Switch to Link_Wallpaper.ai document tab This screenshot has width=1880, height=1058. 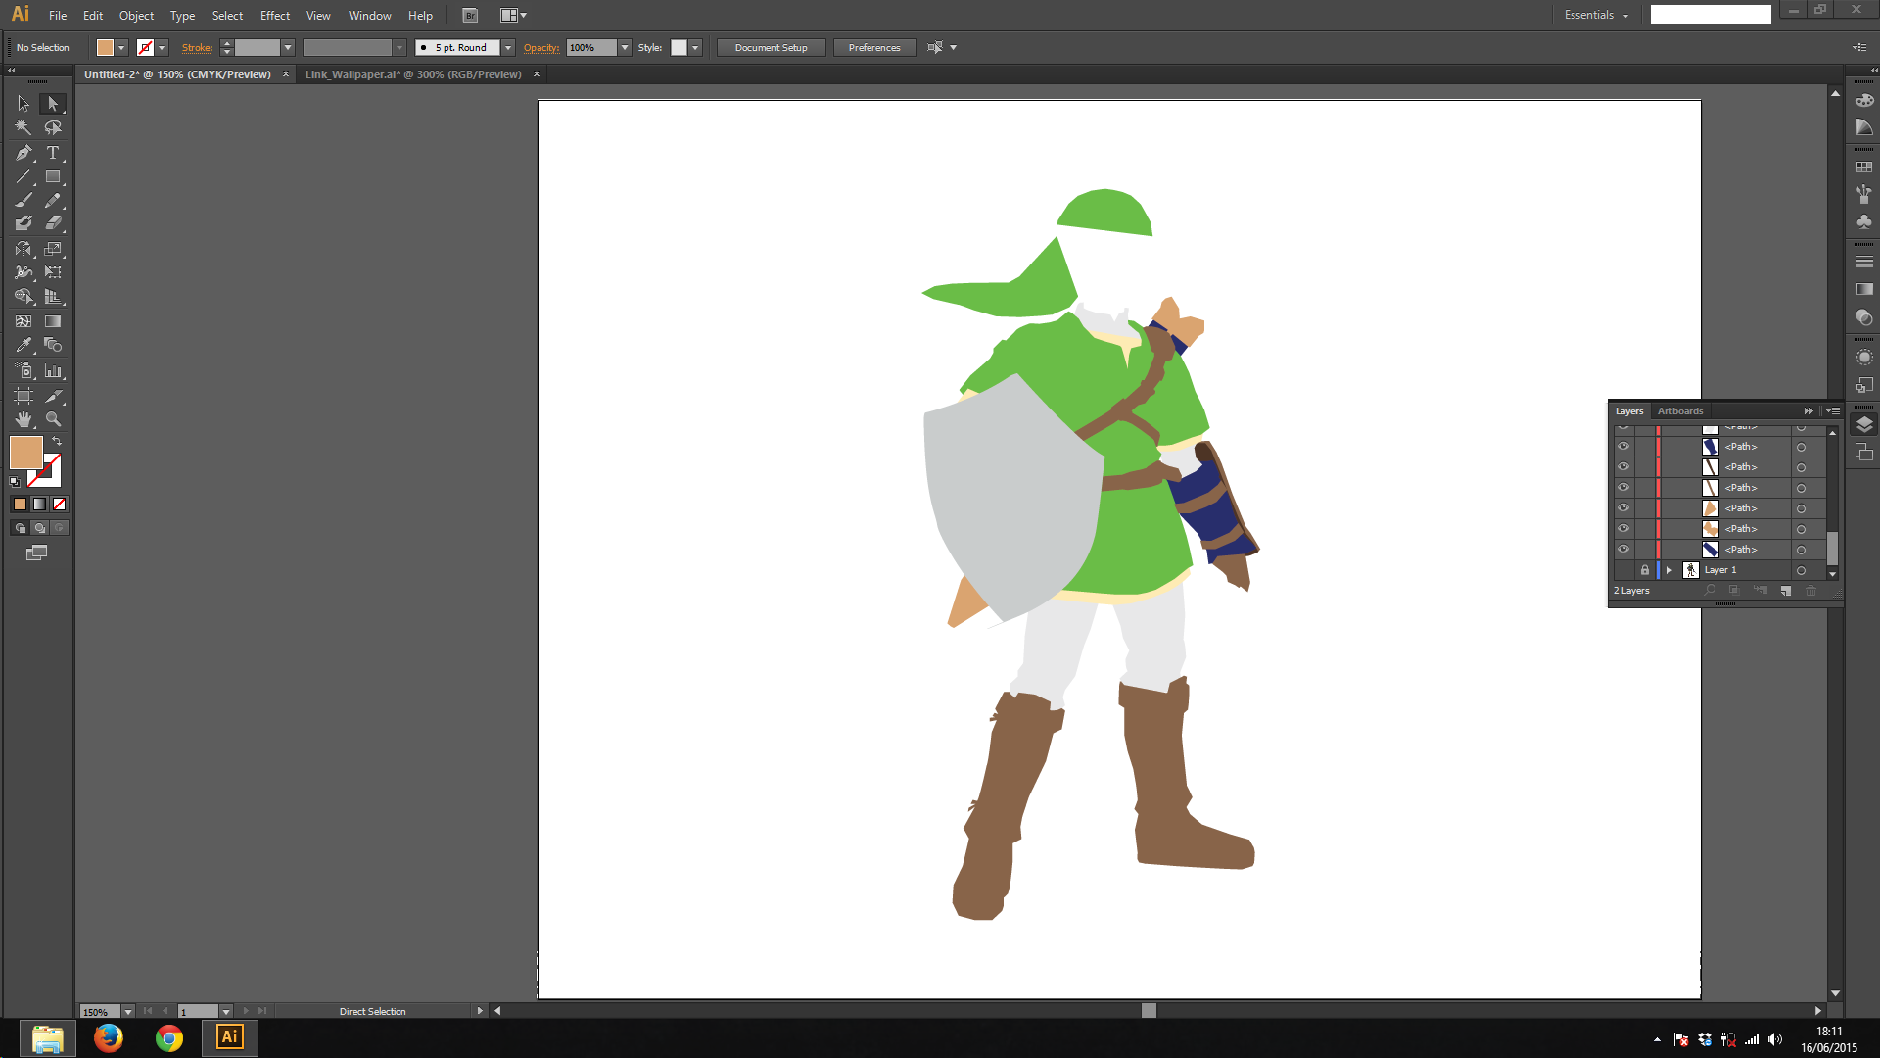pyautogui.click(x=413, y=74)
